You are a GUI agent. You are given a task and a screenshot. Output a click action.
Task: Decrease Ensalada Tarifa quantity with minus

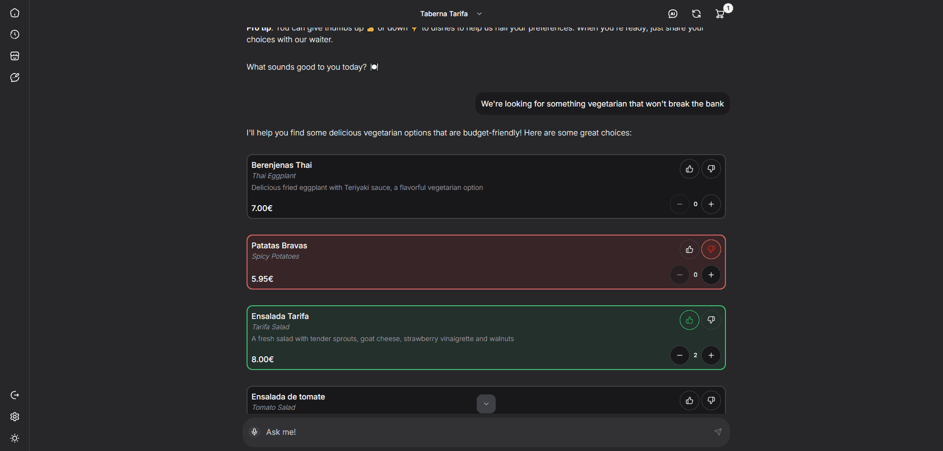point(680,355)
